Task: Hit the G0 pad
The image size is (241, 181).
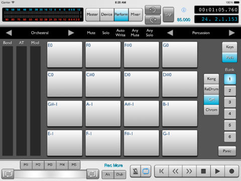Action: pos(180,55)
